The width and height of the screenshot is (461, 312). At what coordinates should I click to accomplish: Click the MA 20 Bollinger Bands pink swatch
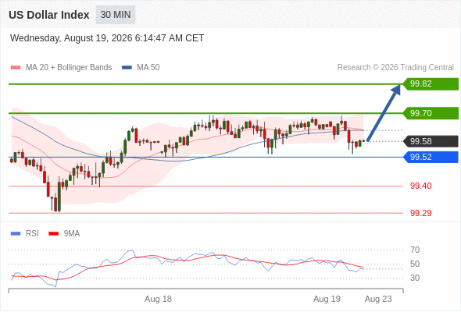(16, 68)
